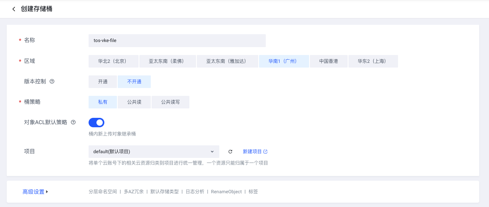Choose 私有 bucket policy
Screen dimensions: 489x207
coord(103,102)
